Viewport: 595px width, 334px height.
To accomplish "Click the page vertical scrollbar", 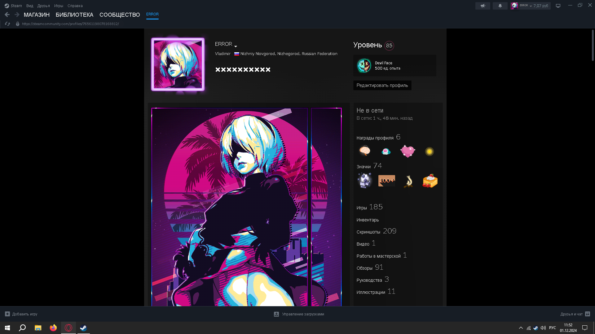I will click(x=593, y=45).
